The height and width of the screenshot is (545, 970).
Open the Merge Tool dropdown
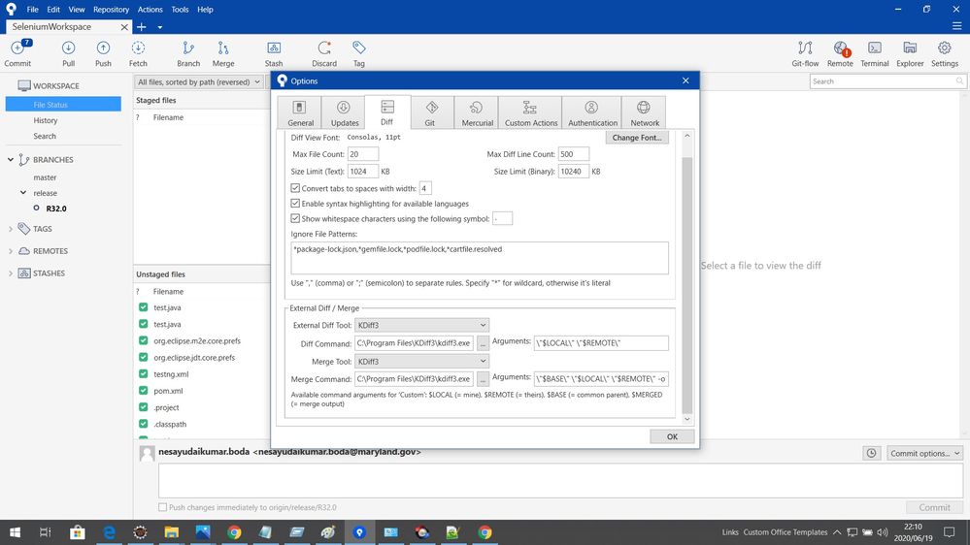422,361
